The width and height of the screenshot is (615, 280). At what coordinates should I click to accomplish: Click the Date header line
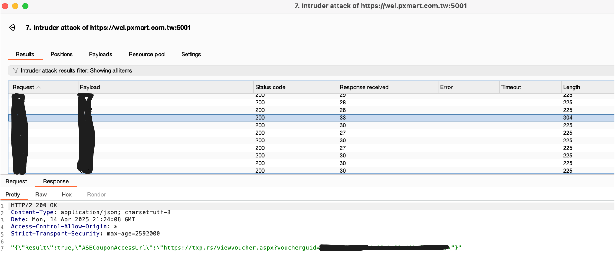point(73,219)
